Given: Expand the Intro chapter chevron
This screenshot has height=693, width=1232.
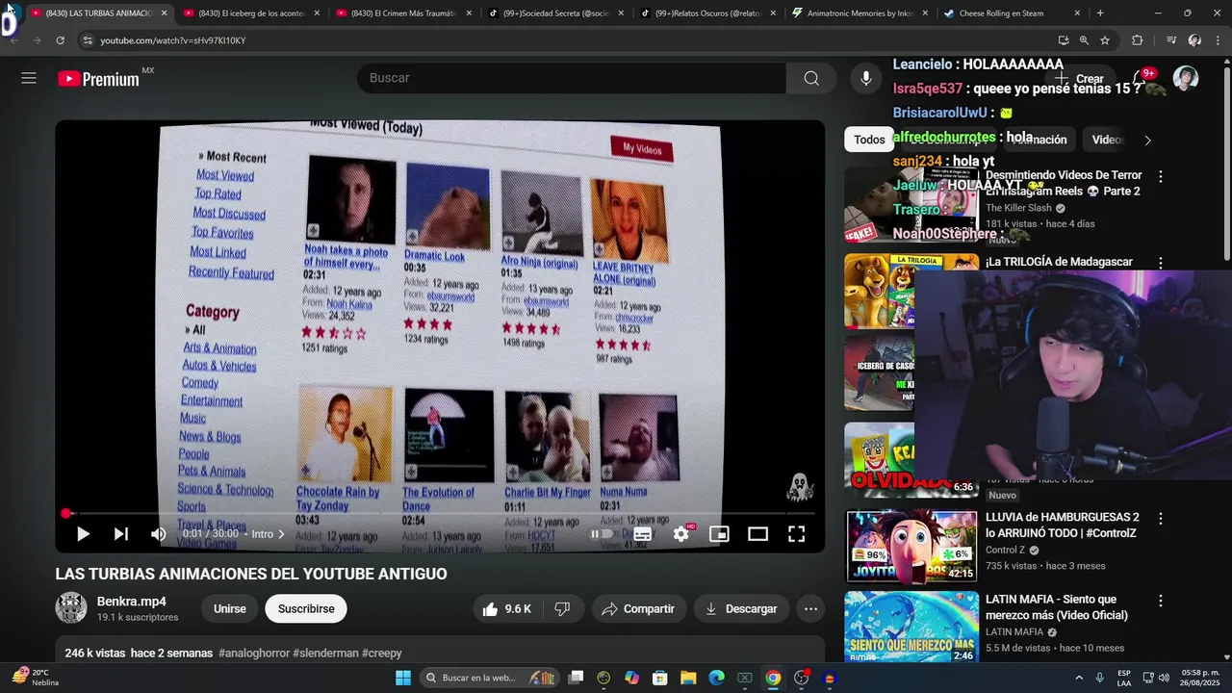Looking at the screenshot, I should [x=281, y=534].
